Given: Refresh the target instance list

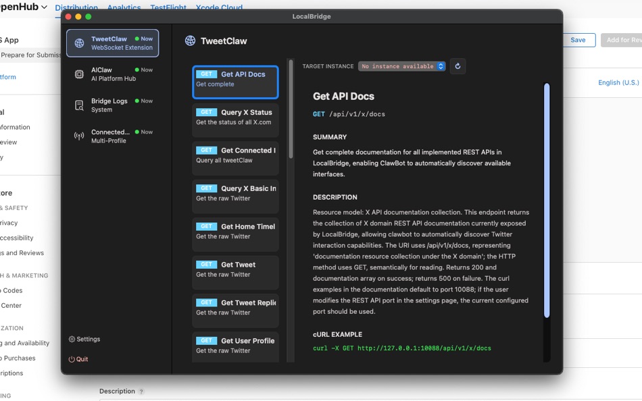Looking at the screenshot, I should 458,66.
